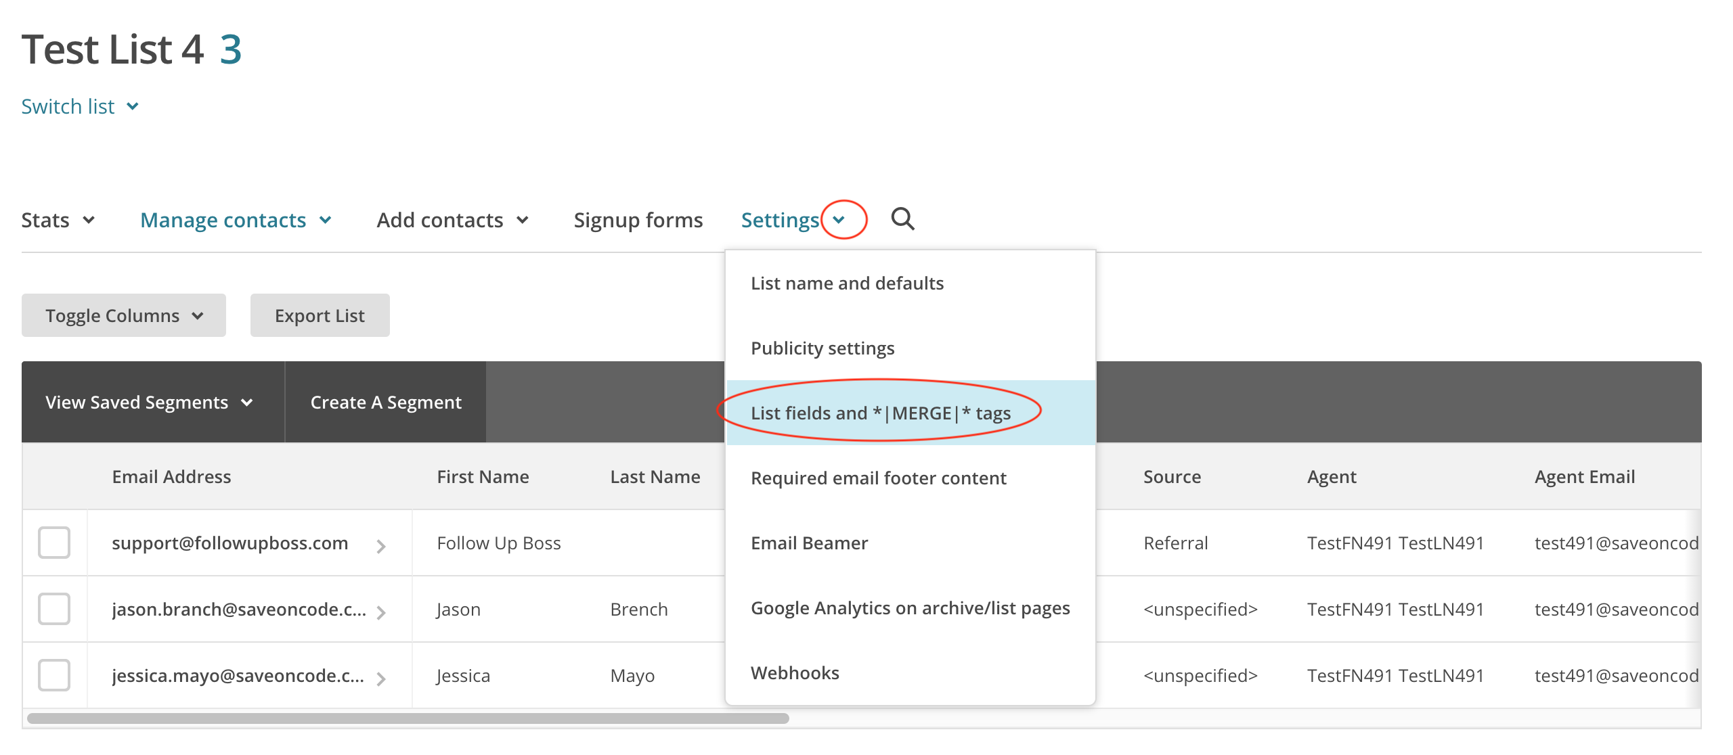Choose Webhooks from Settings menu
1733x755 pixels.
click(x=795, y=672)
